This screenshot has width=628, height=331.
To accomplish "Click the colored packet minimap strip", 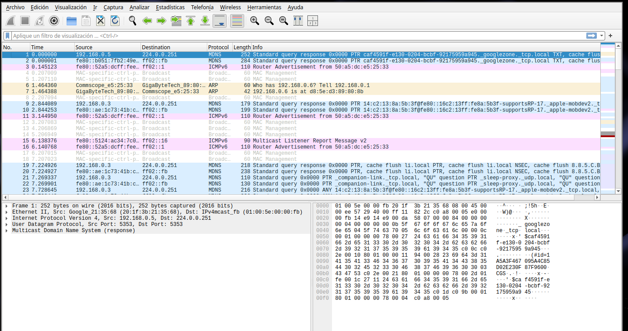I will tap(607, 118).
